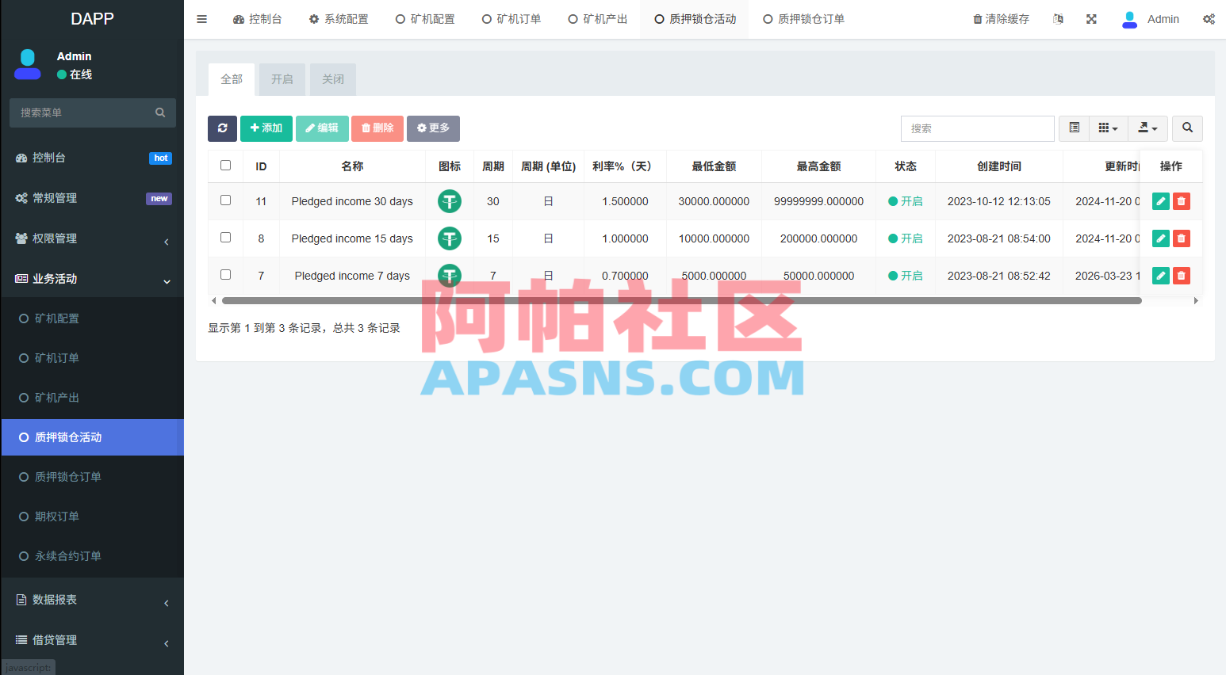The width and height of the screenshot is (1226, 675).
Task: Click the red 删除 button
Action: pyautogui.click(x=377, y=128)
